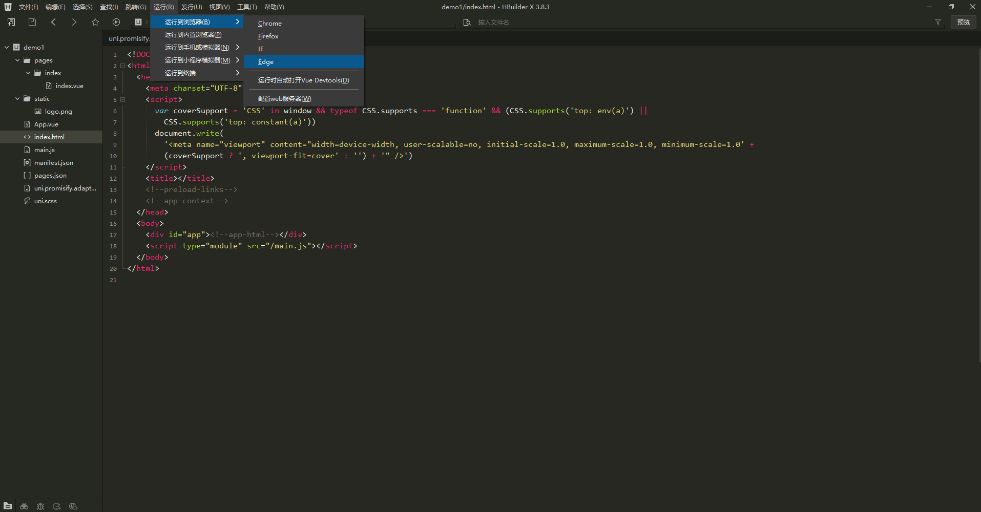Open the 编辑(E) menu
This screenshot has width=981, height=512.
pos(55,7)
